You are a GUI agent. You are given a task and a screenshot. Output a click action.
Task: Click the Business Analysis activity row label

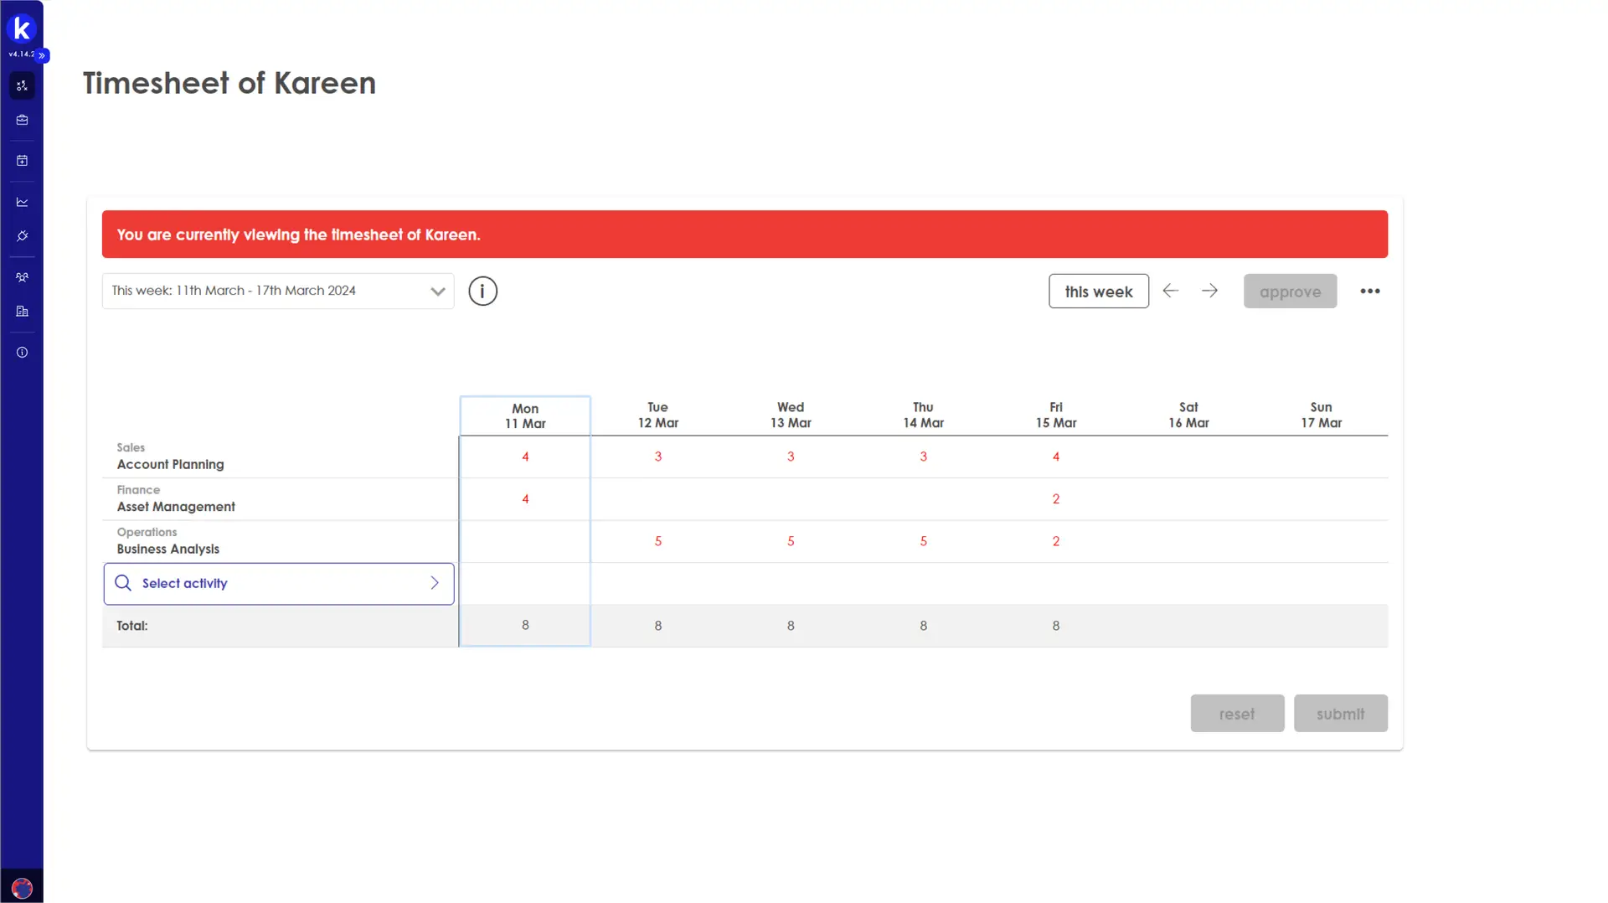click(x=167, y=549)
